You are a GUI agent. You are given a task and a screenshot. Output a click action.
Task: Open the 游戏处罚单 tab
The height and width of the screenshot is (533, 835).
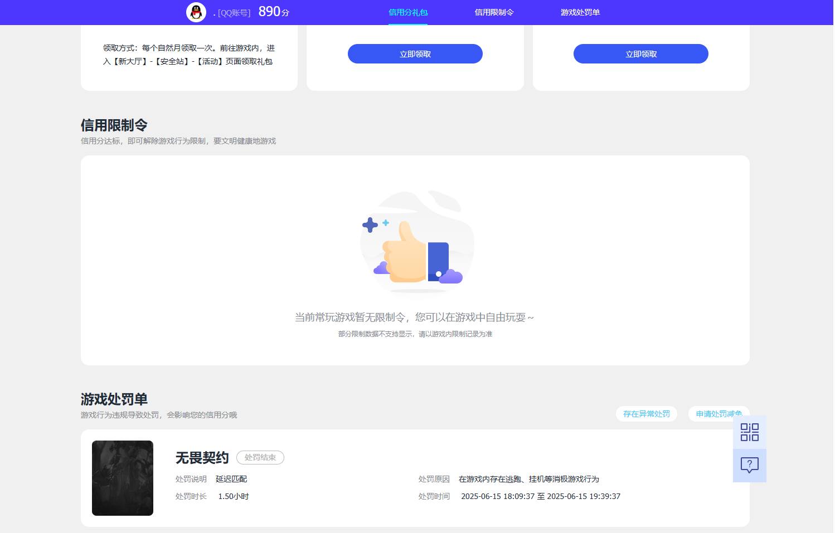pos(580,12)
